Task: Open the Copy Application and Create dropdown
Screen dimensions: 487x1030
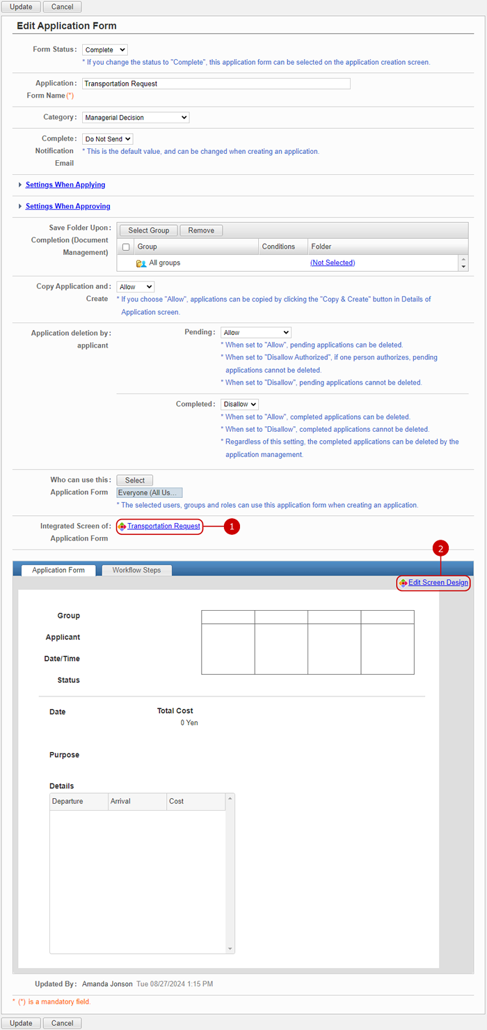Action: point(136,287)
